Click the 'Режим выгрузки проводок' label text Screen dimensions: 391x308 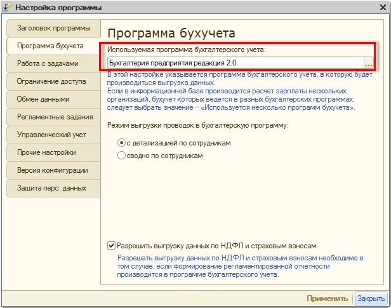tap(198, 125)
